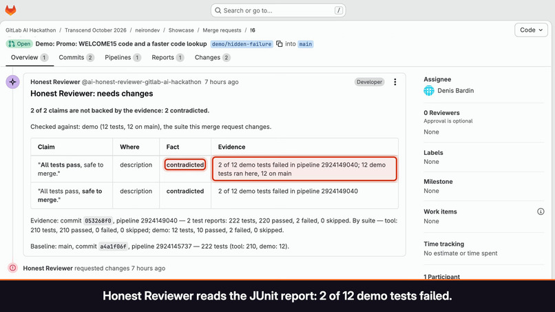Open the GitLab AI Hackathon breadcrumb
The width and height of the screenshot is (555, 312).
pos(31,30)
